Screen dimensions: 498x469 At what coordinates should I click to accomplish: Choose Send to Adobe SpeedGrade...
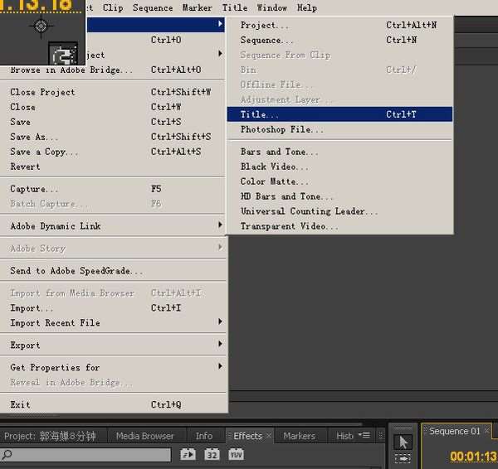pos(112,271)
